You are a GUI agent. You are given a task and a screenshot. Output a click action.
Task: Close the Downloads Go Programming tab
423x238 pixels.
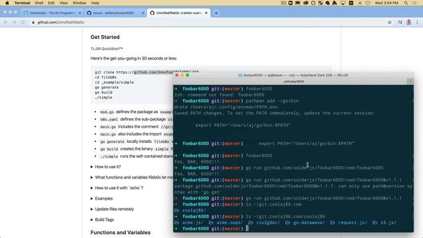(79, 13)
